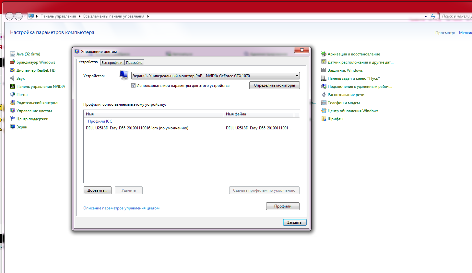Expand the Устройство monitor dropdown
This screenshot has height=273, width=472.
(x=297, y=76)
